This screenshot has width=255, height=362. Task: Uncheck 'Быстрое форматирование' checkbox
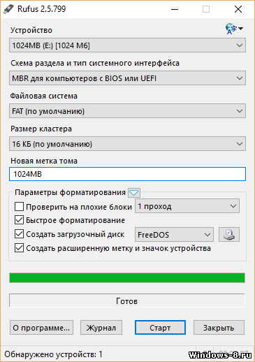pos(19,220)
